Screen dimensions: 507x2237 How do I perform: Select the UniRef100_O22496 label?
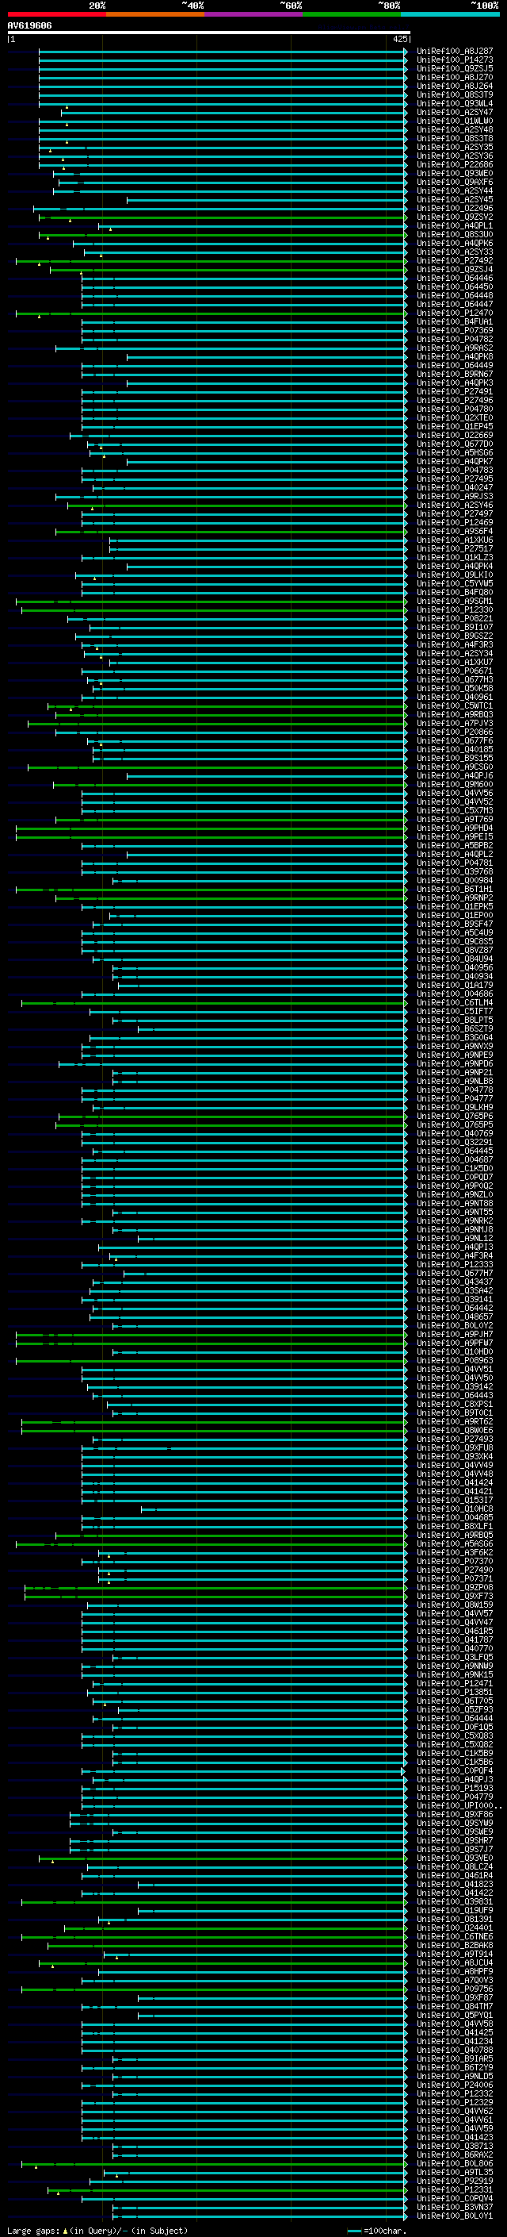[x=454, y=209]
